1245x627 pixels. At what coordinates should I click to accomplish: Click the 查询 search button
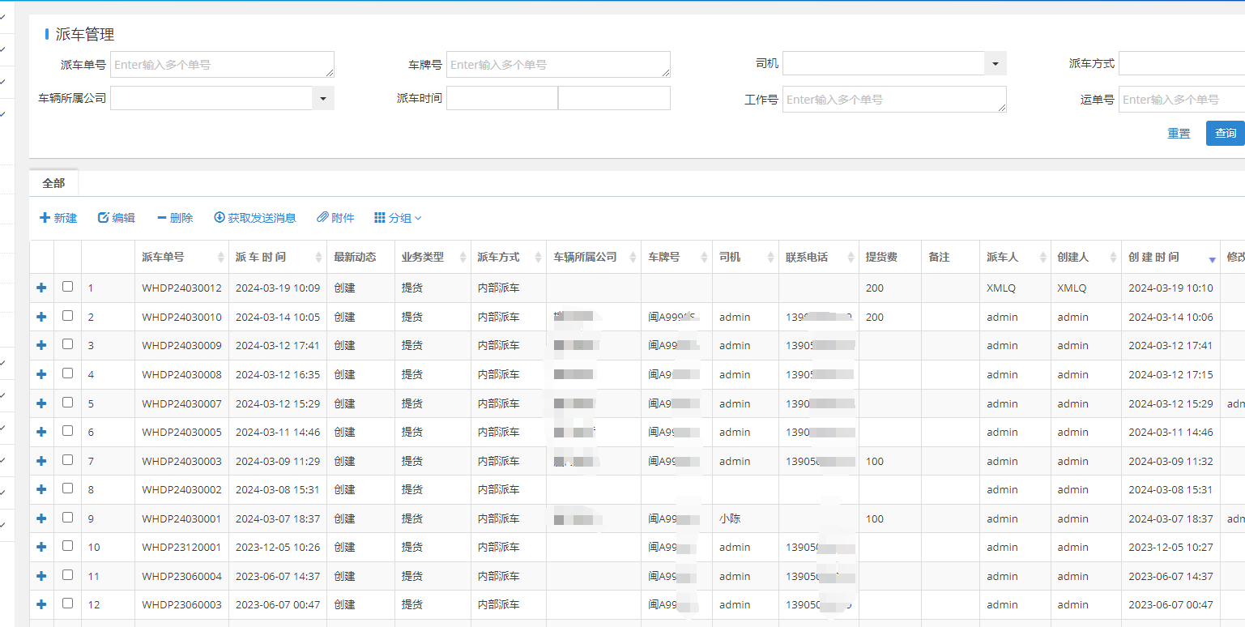coord(1225,133)
